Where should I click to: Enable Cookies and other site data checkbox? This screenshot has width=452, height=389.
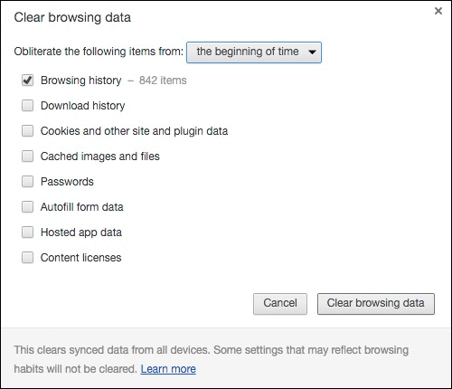tap(27, 131)
